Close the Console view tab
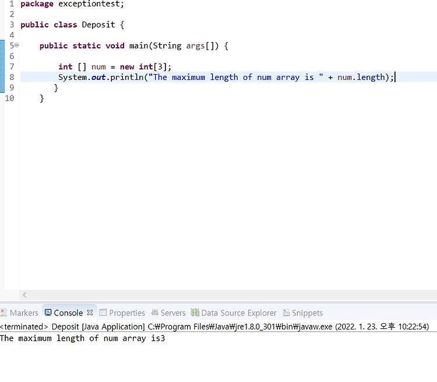This screenshot has width=437, height=382. (90, 313)
